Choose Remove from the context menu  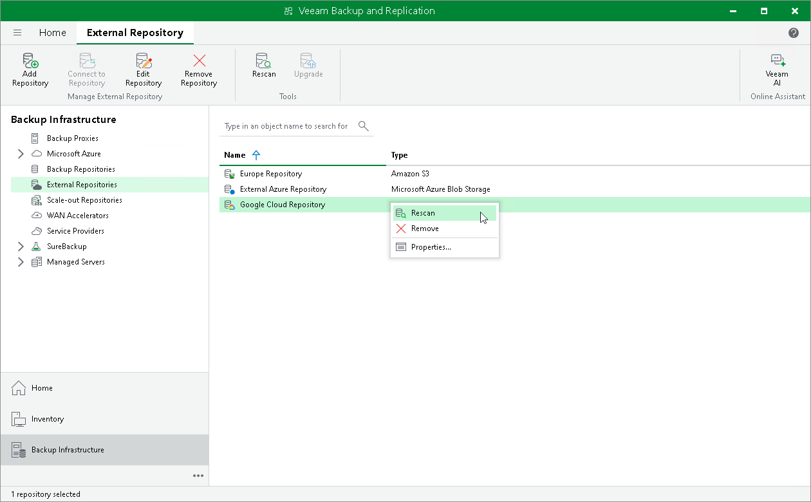click(x=445, y=228)
